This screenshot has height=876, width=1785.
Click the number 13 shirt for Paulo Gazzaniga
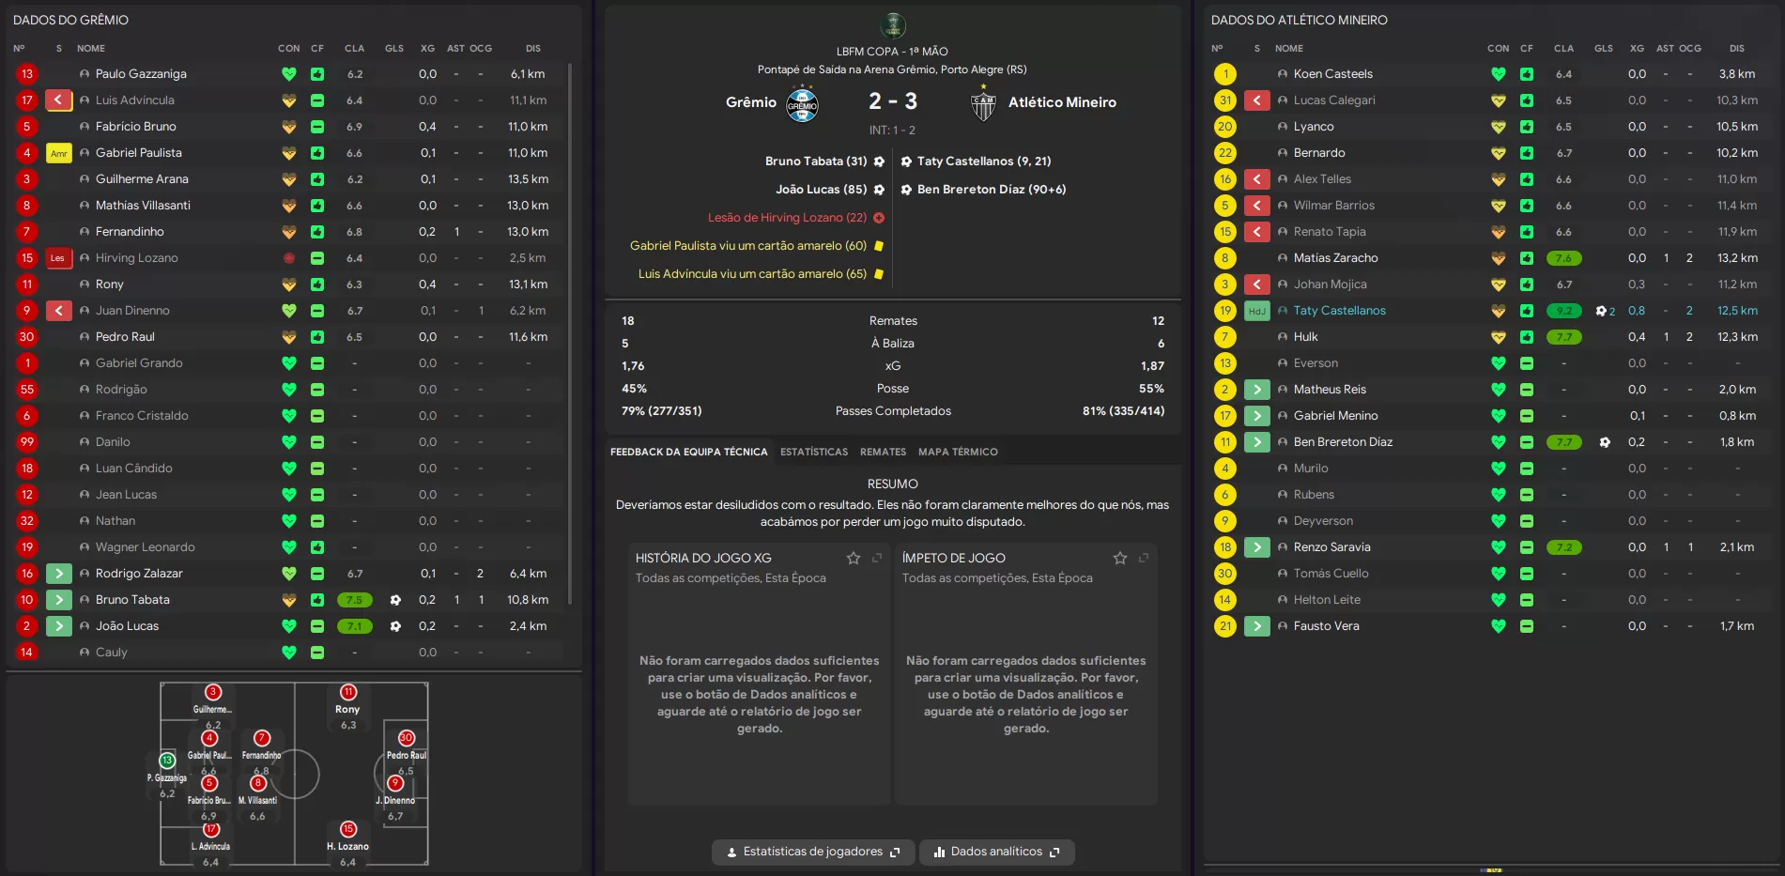click(x=26, y=74)
